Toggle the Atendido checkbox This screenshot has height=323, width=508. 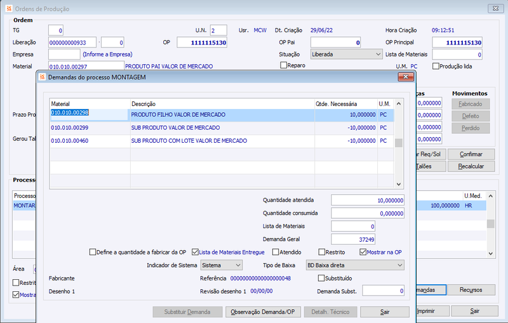276,252
